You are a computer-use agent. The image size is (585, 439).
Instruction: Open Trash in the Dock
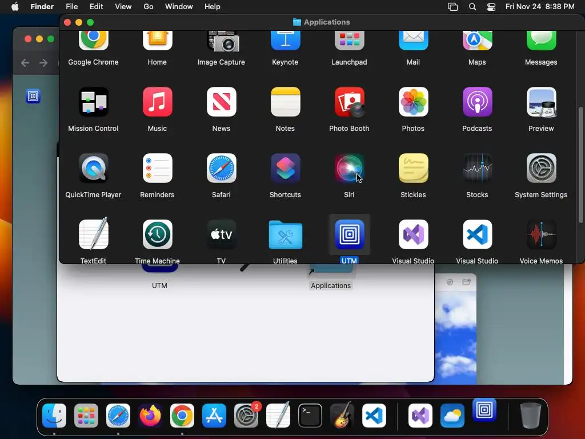[530, 416]
